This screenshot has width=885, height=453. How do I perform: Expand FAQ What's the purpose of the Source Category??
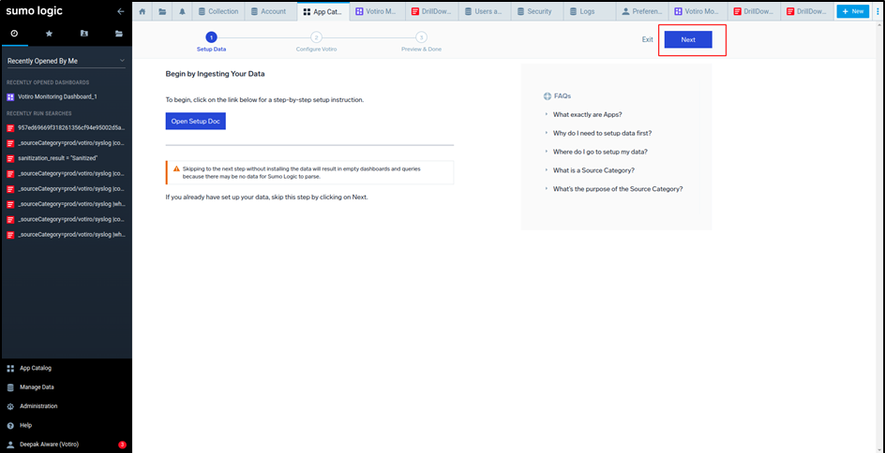(x=618, y=189)
